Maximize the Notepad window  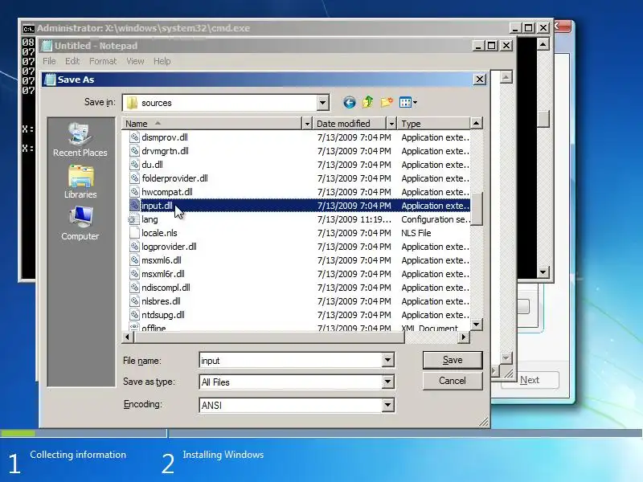491,46
